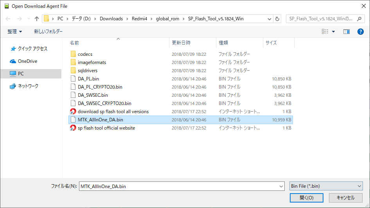The image size is (370, 208).
Task: Click the 10,959 KB size cell
Action: 282,120
